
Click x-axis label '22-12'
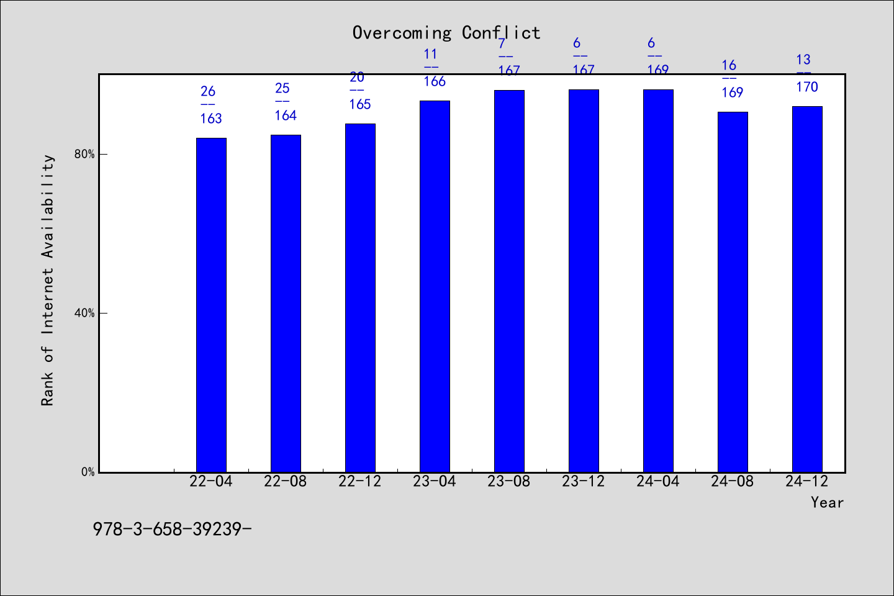360,481
